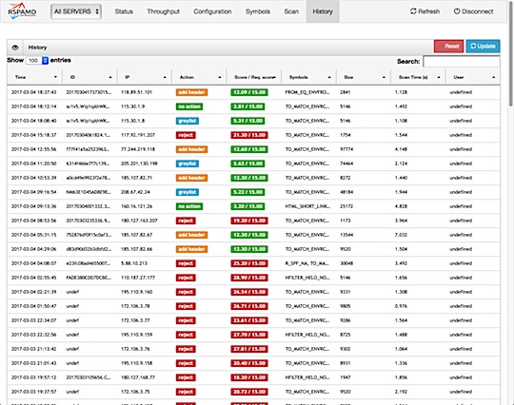This screenshot has height=405, width=514.
Task: Click the score 28.90 / 15.00
Action: [x=249, y=278]
